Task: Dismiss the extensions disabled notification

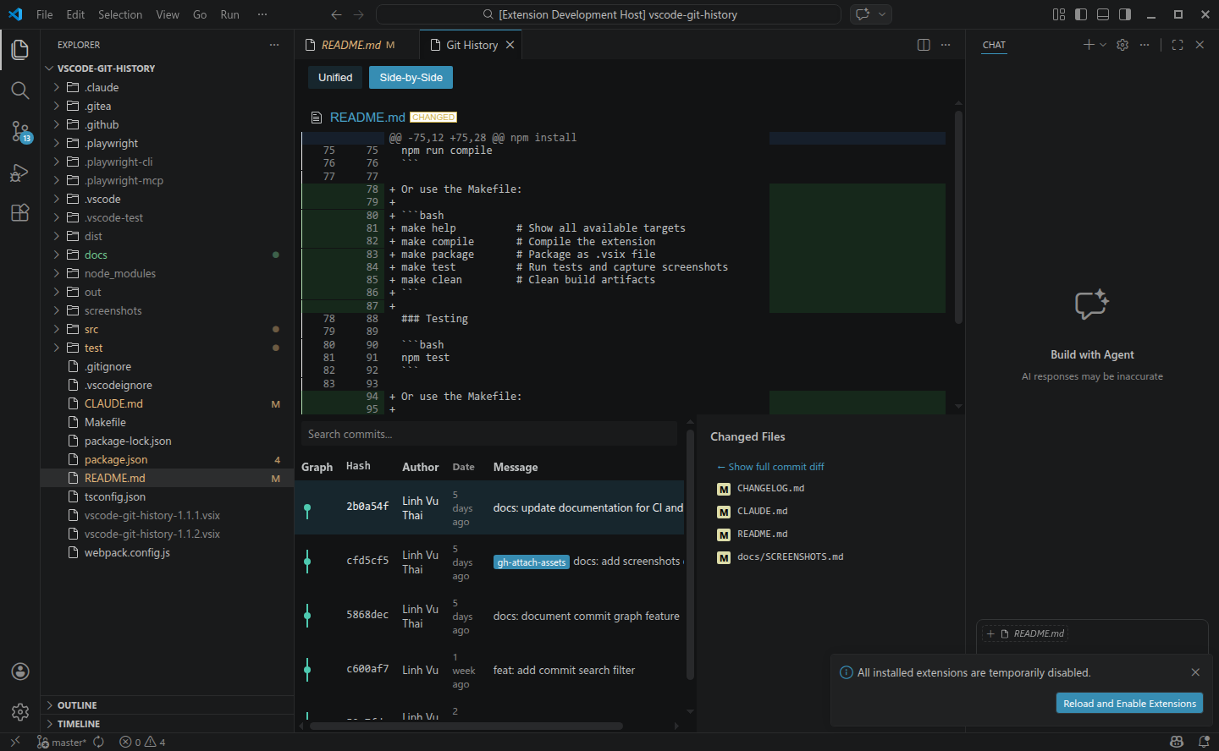Action: 1195,672
